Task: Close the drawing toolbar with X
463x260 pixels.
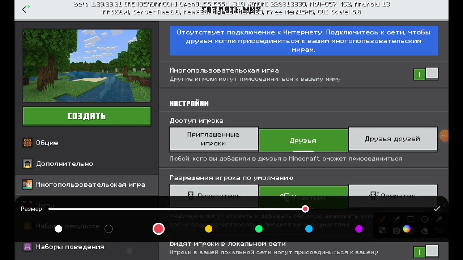Action: coord(444,205)
